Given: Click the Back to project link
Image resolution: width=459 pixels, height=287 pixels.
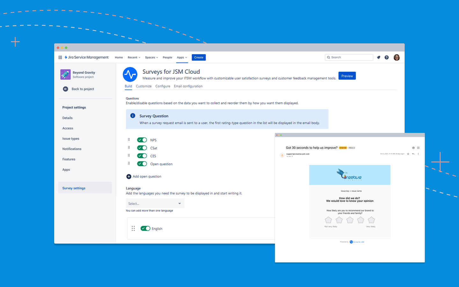Looking at the screenshot, I should pos(83,89).
